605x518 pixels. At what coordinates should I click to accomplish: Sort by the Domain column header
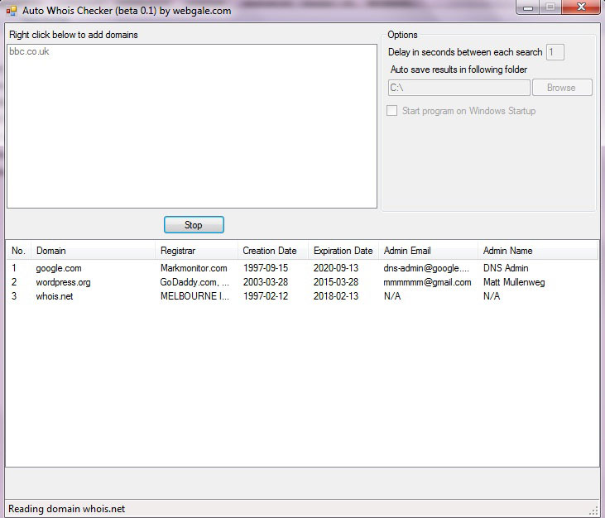point(93,251)
